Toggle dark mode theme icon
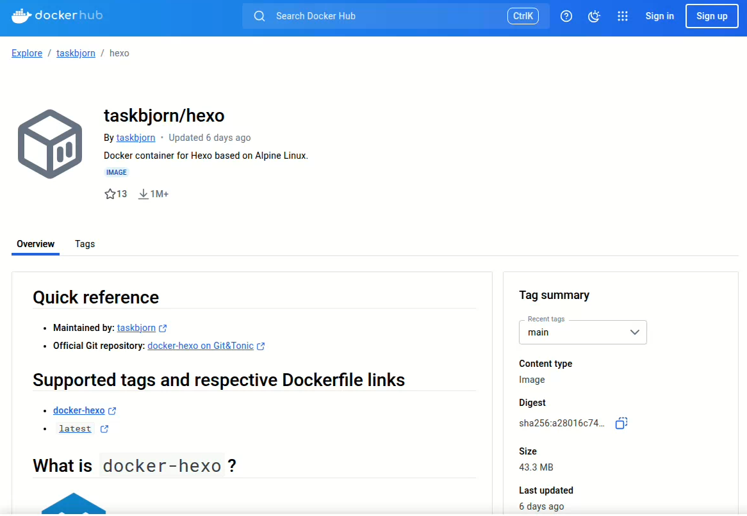 point(594,16)
